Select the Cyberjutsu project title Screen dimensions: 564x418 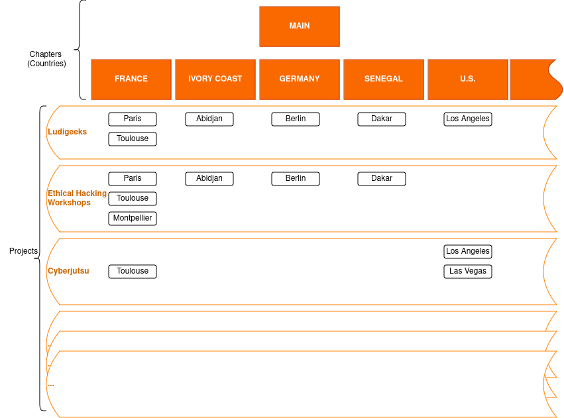68,271
